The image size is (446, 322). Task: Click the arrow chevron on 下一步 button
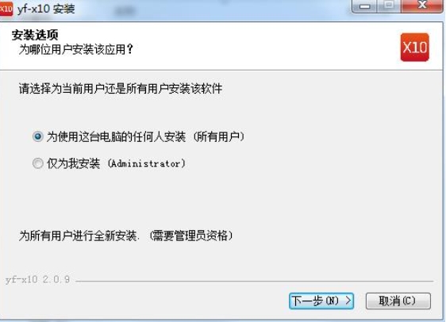tap(348, 301)
